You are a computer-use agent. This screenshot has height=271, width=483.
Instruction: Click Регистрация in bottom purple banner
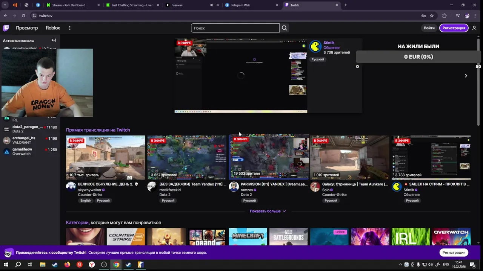tap(454, 253)
